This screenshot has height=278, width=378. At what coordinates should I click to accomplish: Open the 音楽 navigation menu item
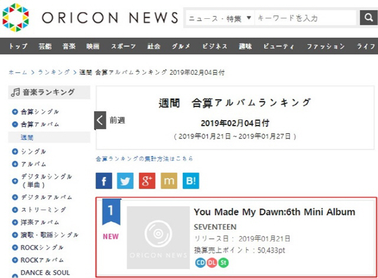(69, 46)
